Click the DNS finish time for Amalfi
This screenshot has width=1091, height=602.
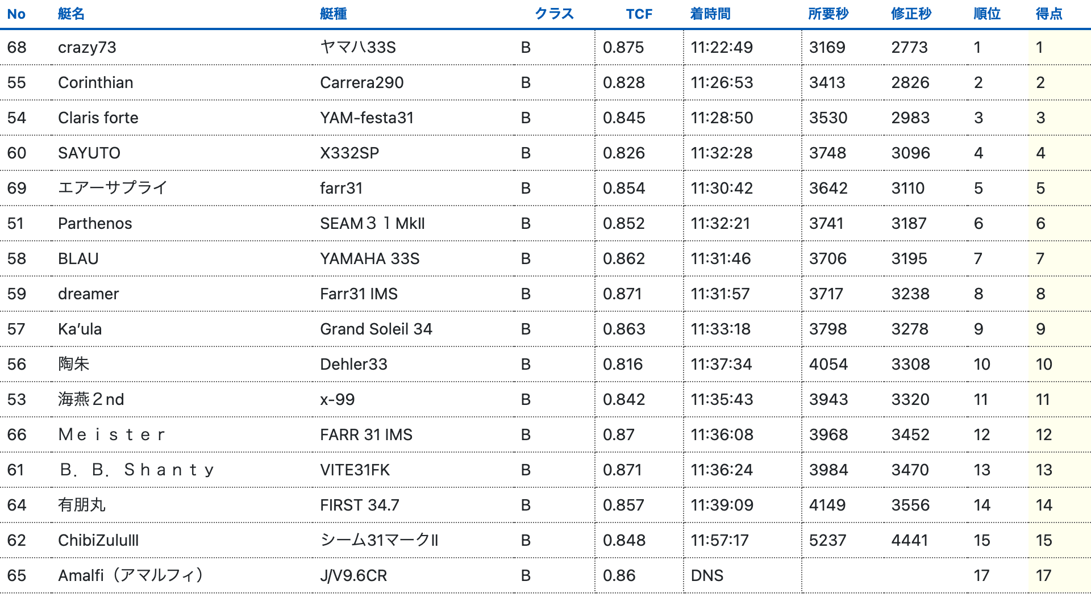click(707, 575)
